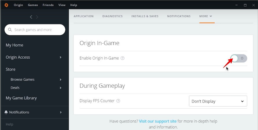Close the Origin window
The height and width of the screenshot is (130, 258).
[x=254, y=5]
